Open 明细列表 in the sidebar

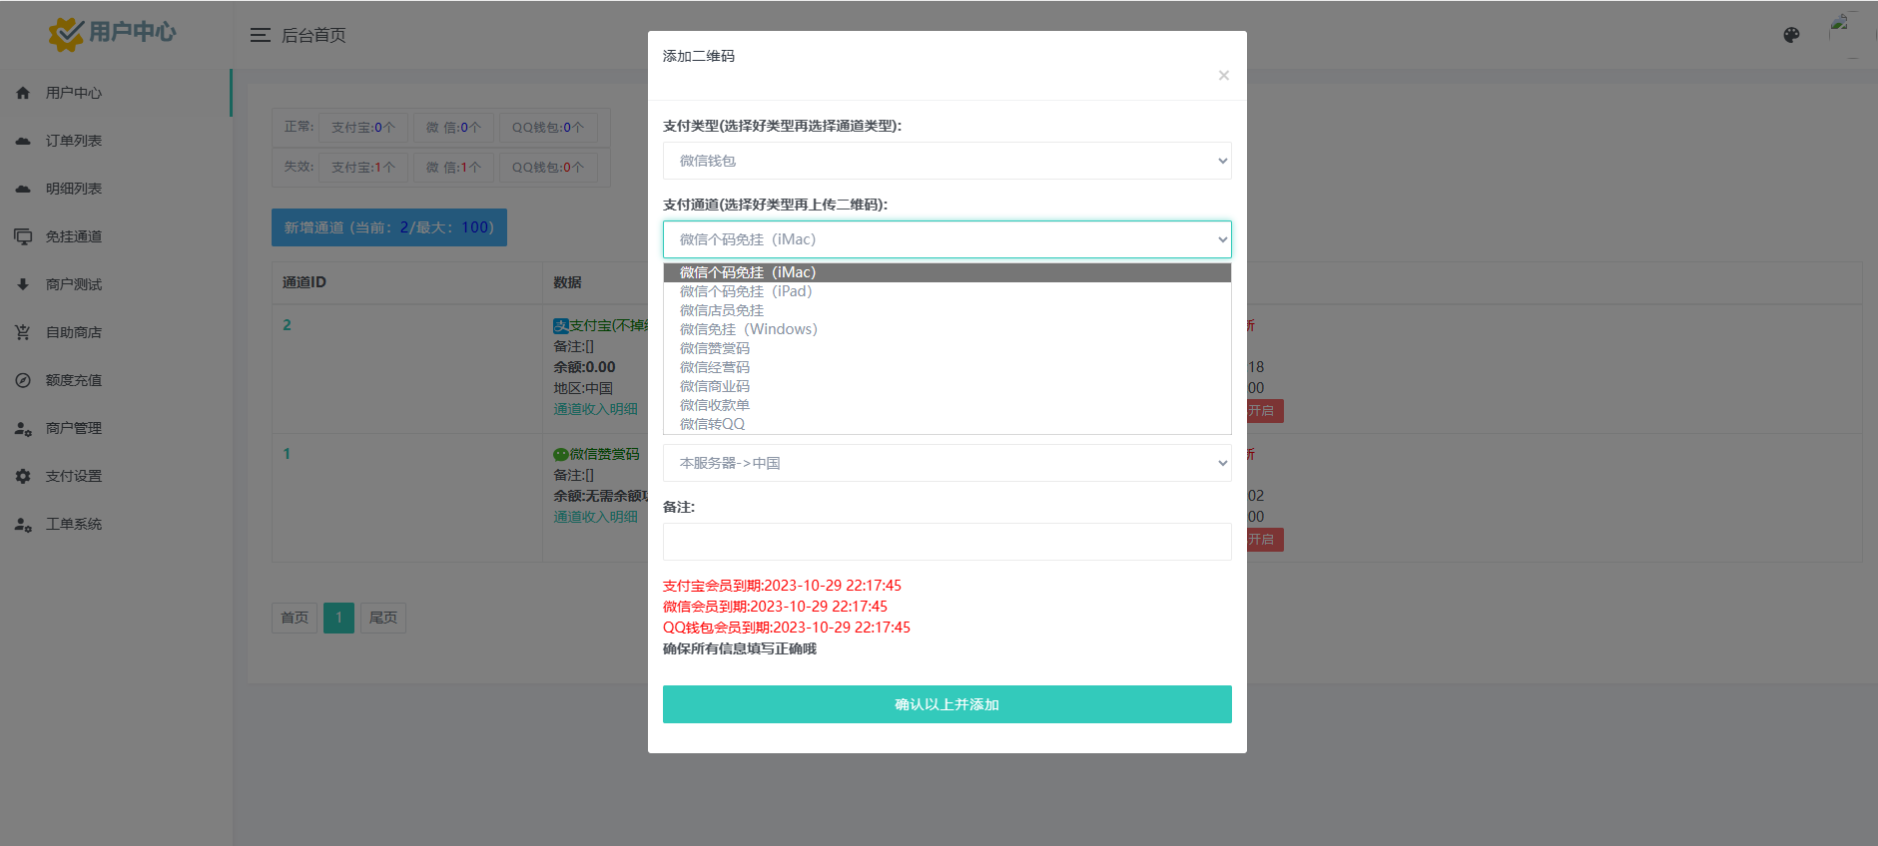click(116, 189)
